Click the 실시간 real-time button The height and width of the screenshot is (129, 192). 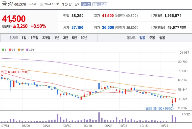pyautogui.click(x=86, y=4)
